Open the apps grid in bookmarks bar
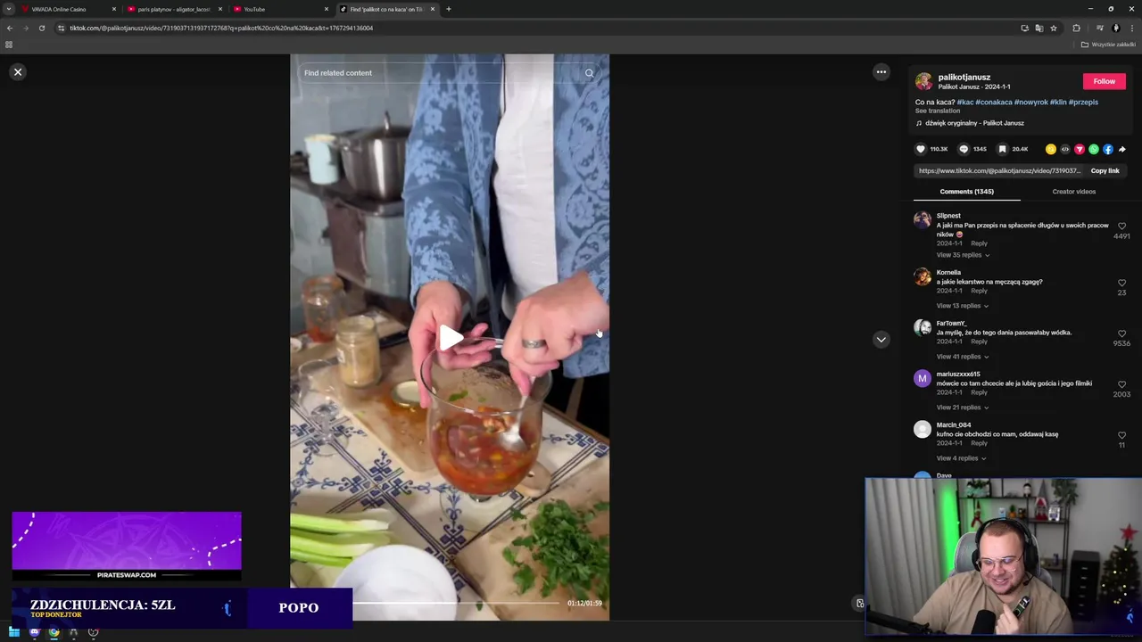1142x642 pixels. (9, 45)
